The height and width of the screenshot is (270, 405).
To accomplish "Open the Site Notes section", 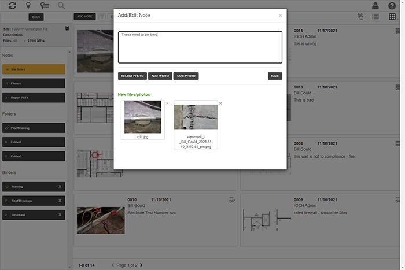I will (33, 69).
